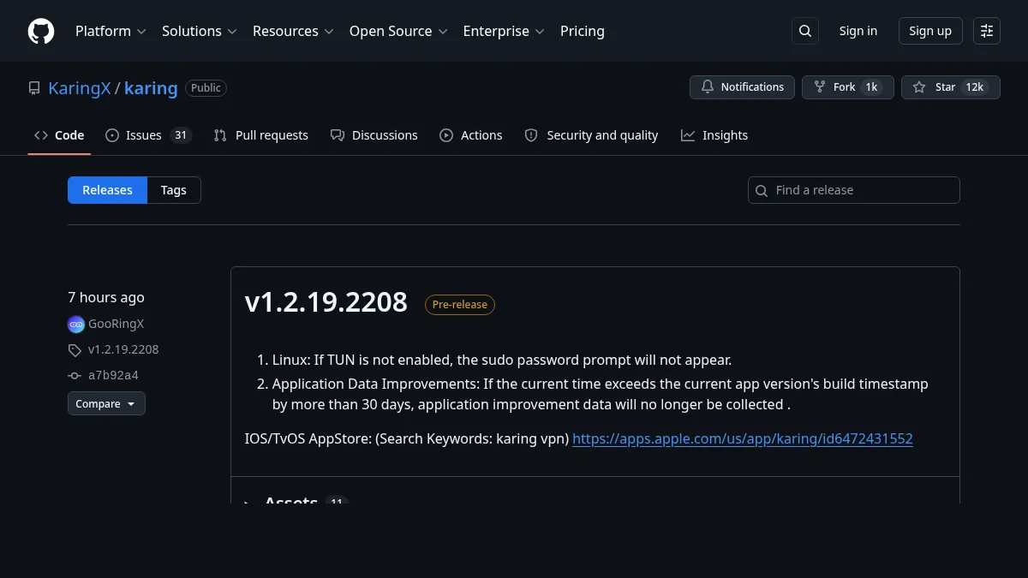Click the Public visibility badge
Viewport: 1028px width, 578px height.
pyautogui.click(x=206, y=88)
